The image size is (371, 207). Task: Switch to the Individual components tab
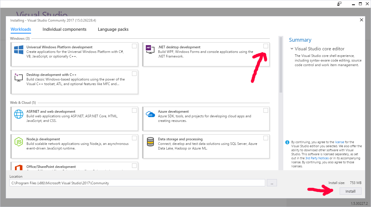[64, 29]
